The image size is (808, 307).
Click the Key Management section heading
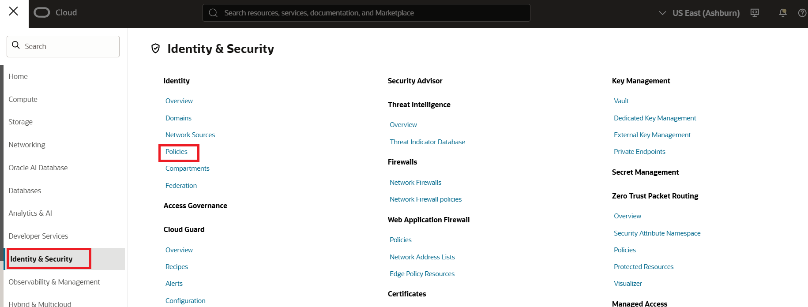point(641,81)
